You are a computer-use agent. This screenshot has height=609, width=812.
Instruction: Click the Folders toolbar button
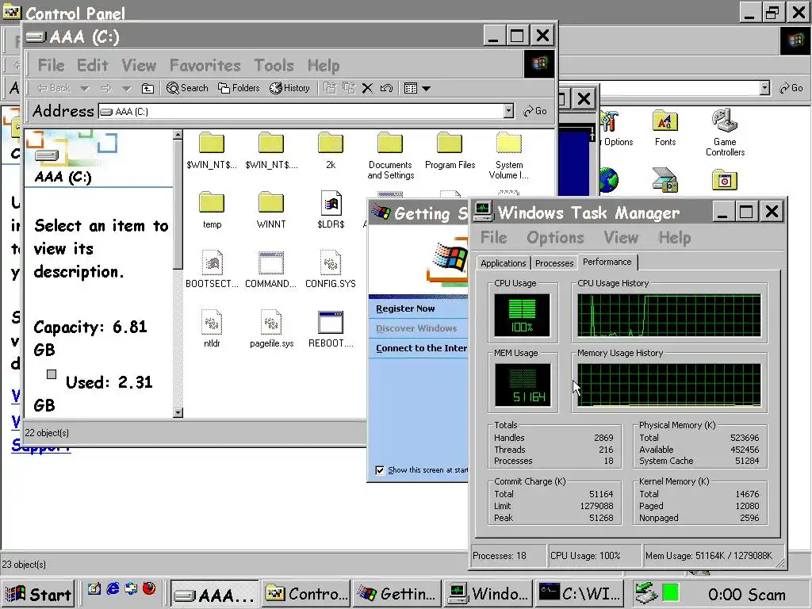(239, 89)
